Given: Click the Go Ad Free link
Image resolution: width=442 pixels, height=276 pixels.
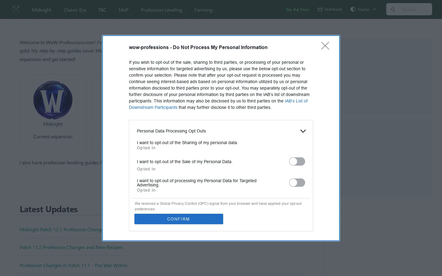Looking at the screenshot, I should [297, 10].
